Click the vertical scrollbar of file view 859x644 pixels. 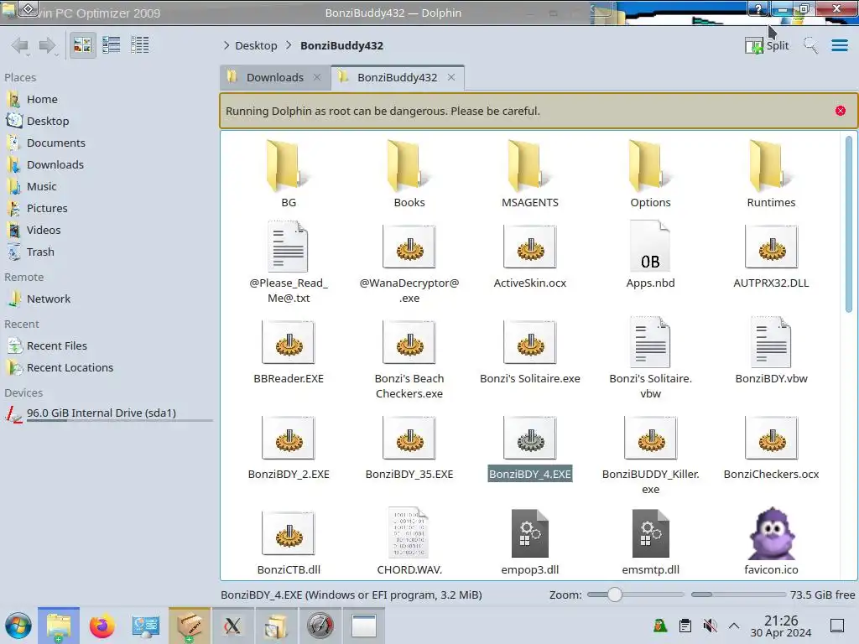pyautogui.click(x=849, y=223)
